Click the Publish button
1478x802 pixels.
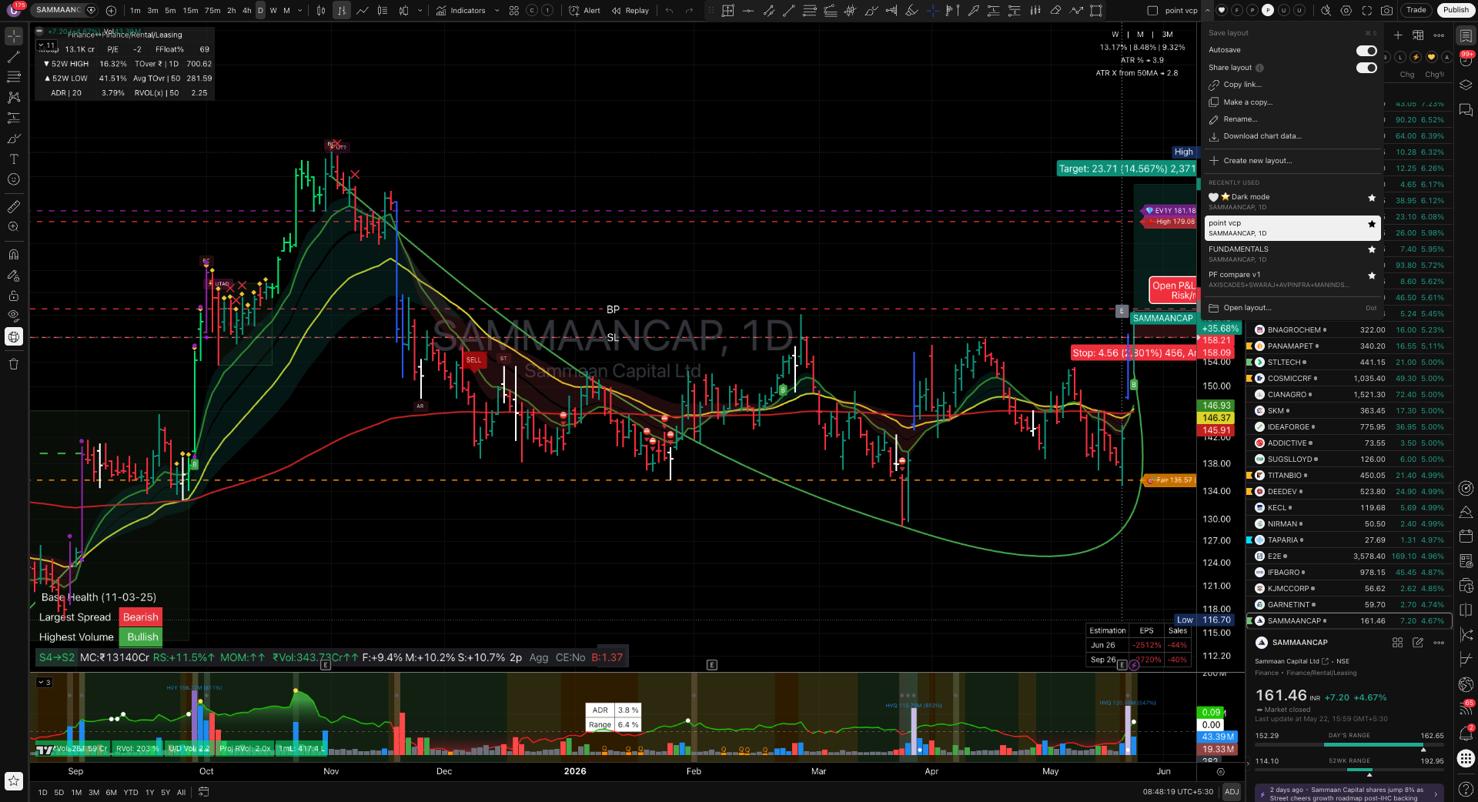pyautogui.click(x=1456, y=10)
